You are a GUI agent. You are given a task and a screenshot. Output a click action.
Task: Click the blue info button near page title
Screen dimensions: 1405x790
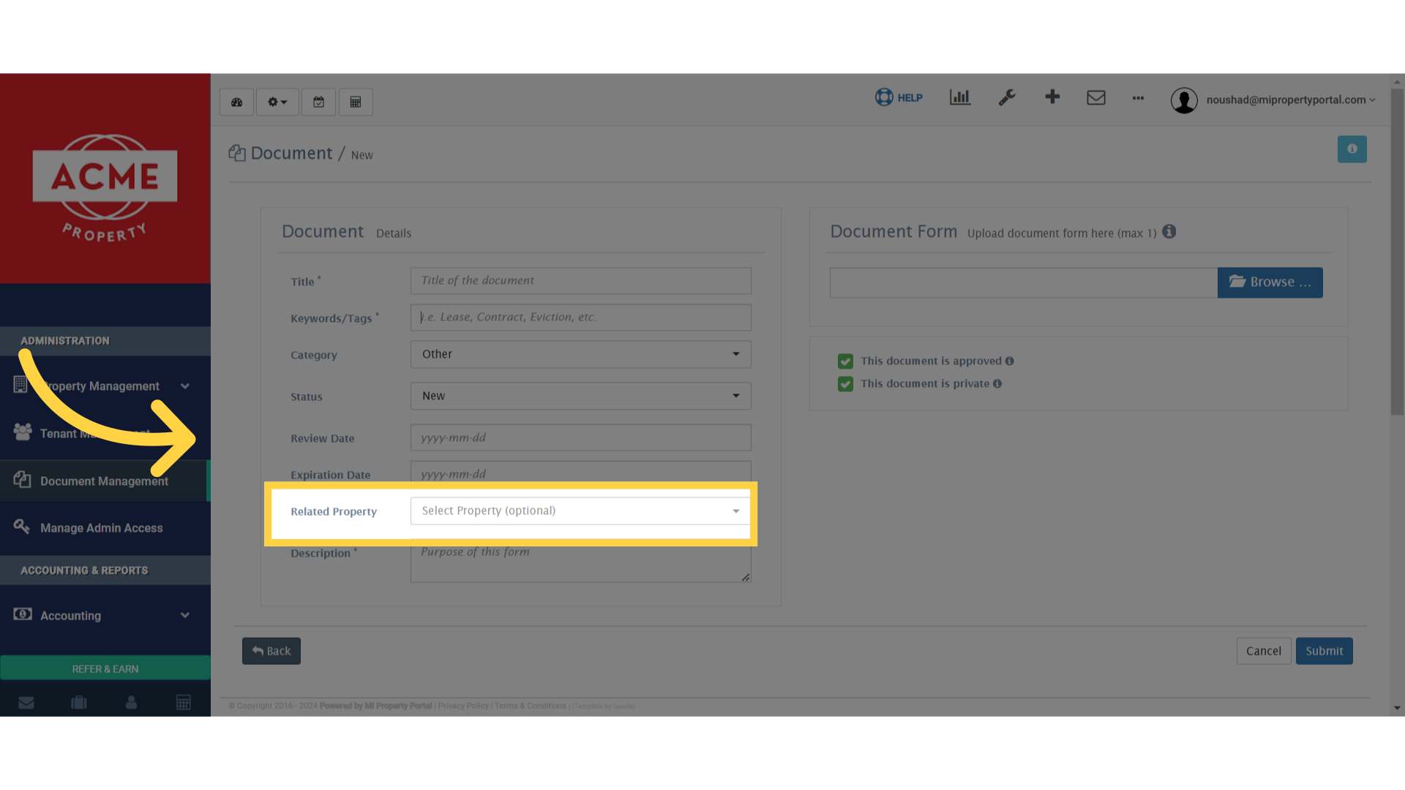1352,149
